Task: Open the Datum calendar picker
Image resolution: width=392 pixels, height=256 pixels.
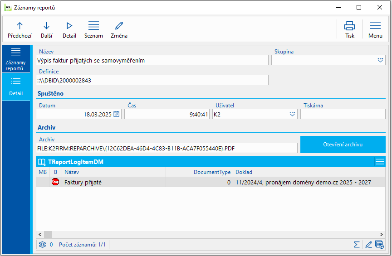Action: coord(117,114)
